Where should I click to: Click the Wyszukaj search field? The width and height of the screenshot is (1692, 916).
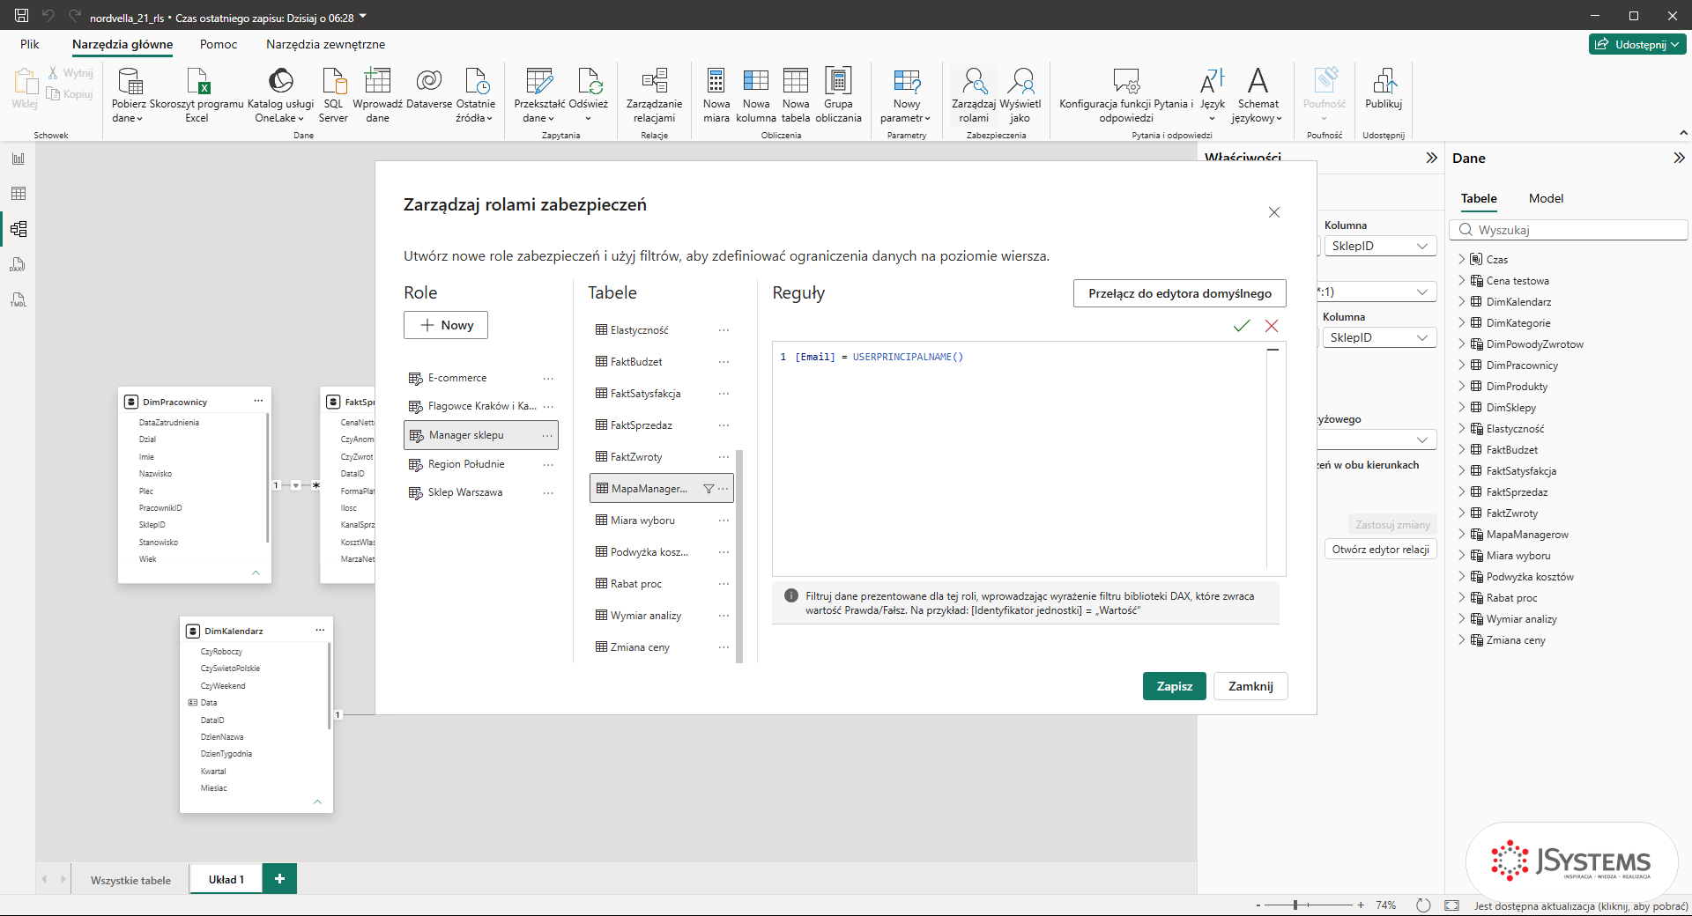click(1568, 230)
